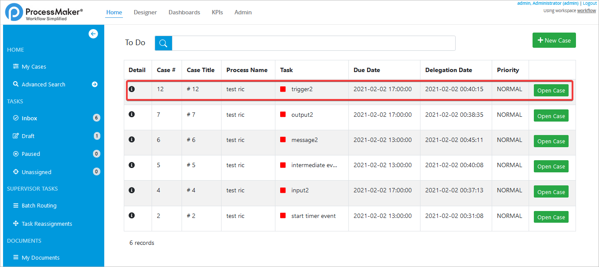Click info icon for case 2

[x=132, y=215]
